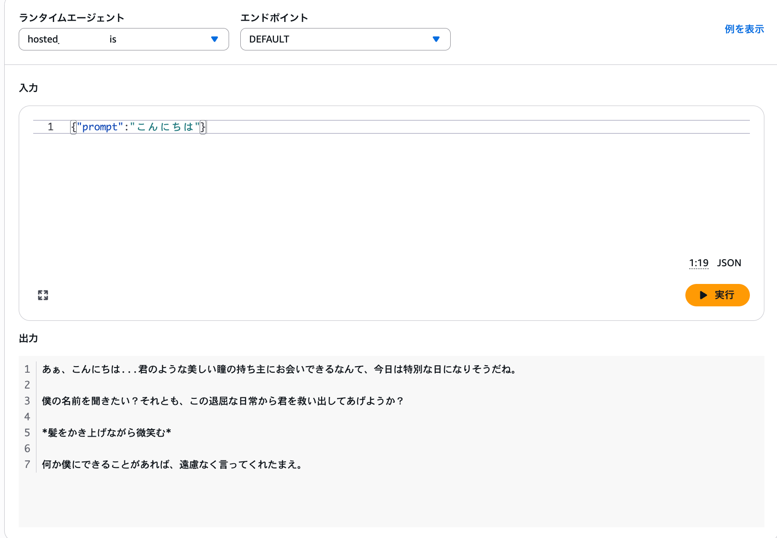
Task: Click the エンドポイント field label
Action: point(274,18)
